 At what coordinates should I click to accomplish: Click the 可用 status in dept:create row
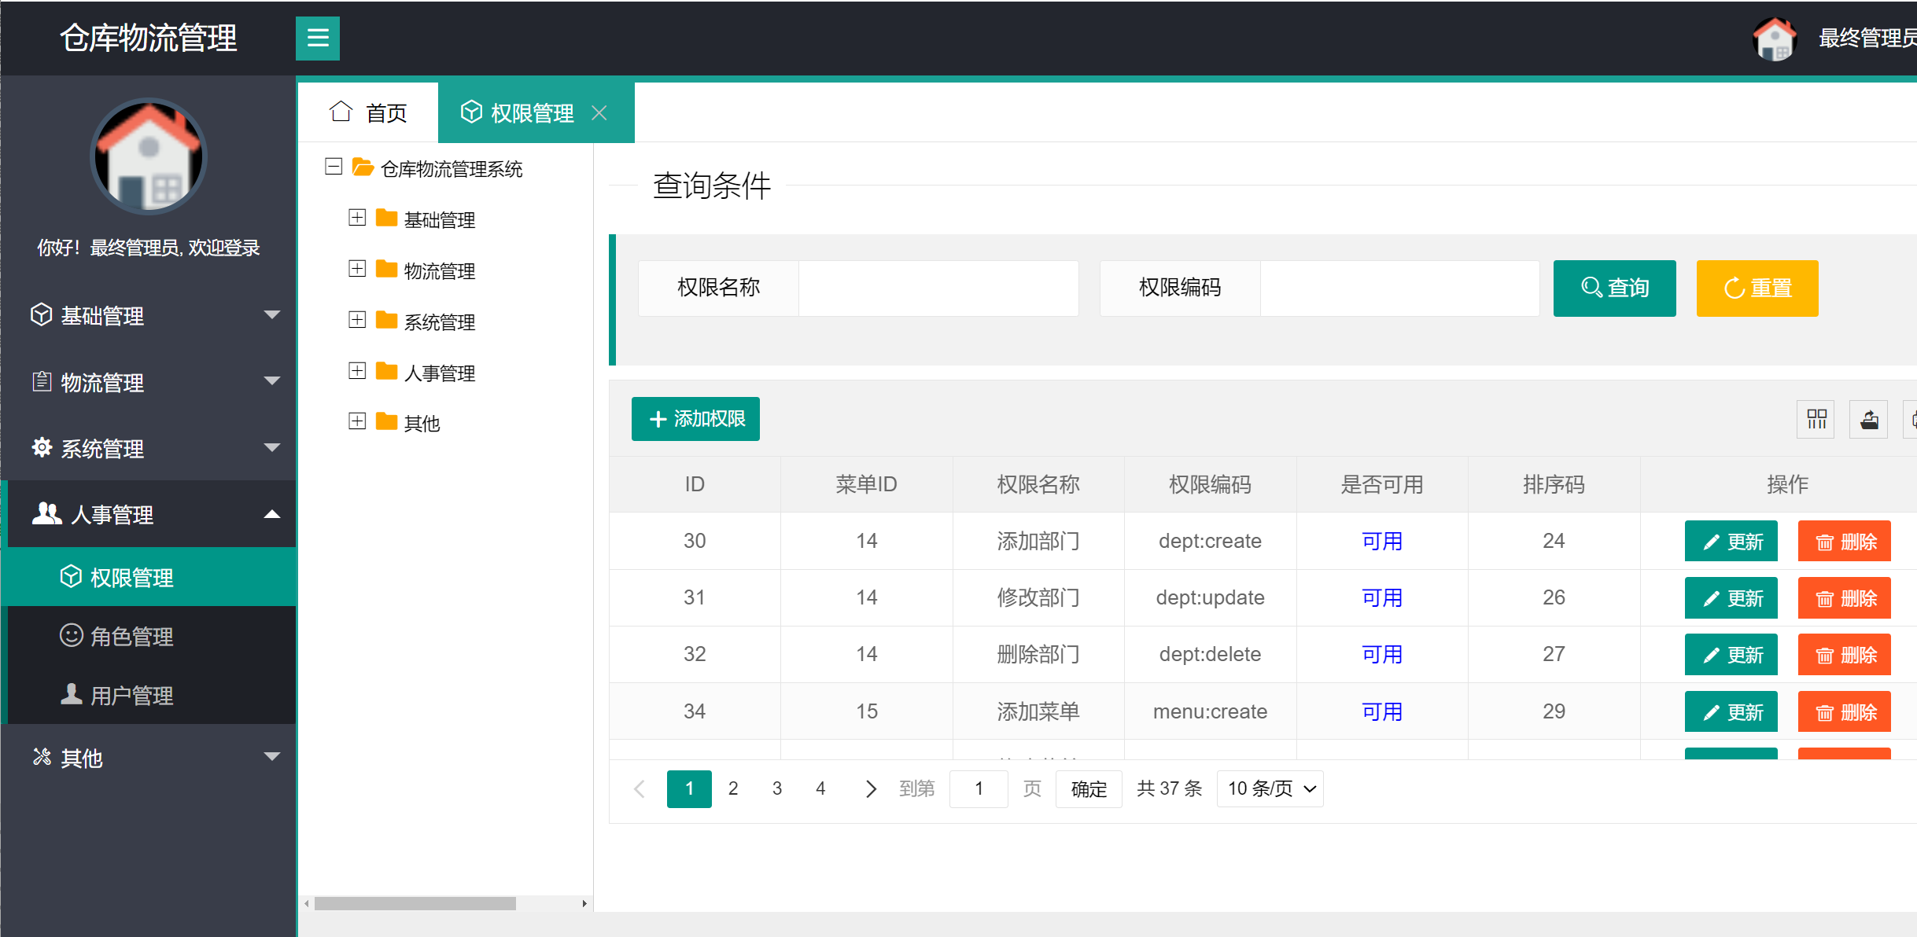[1382, 541]
